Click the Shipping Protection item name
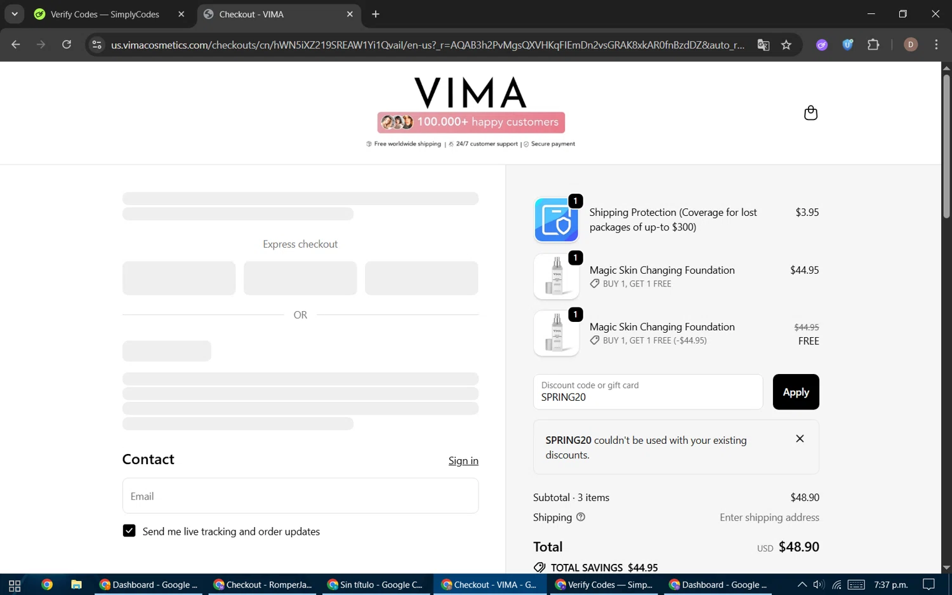The width and height of the screenshot is (952, 595). (673, 220)
